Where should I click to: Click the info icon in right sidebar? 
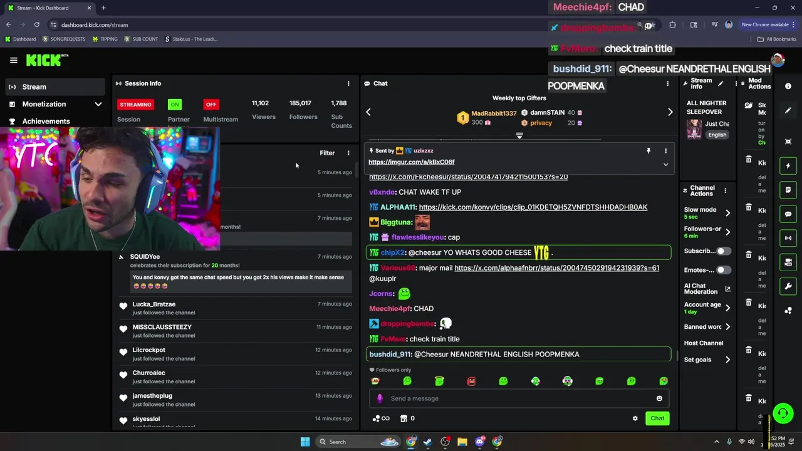click(x=788, y=86)
